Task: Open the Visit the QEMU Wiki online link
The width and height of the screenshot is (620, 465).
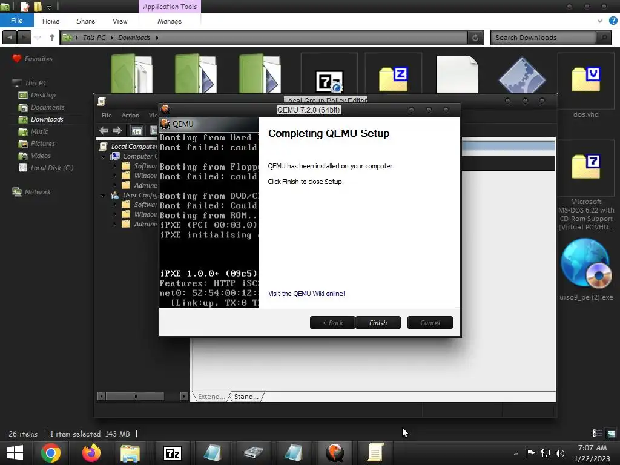Action: 306,294
